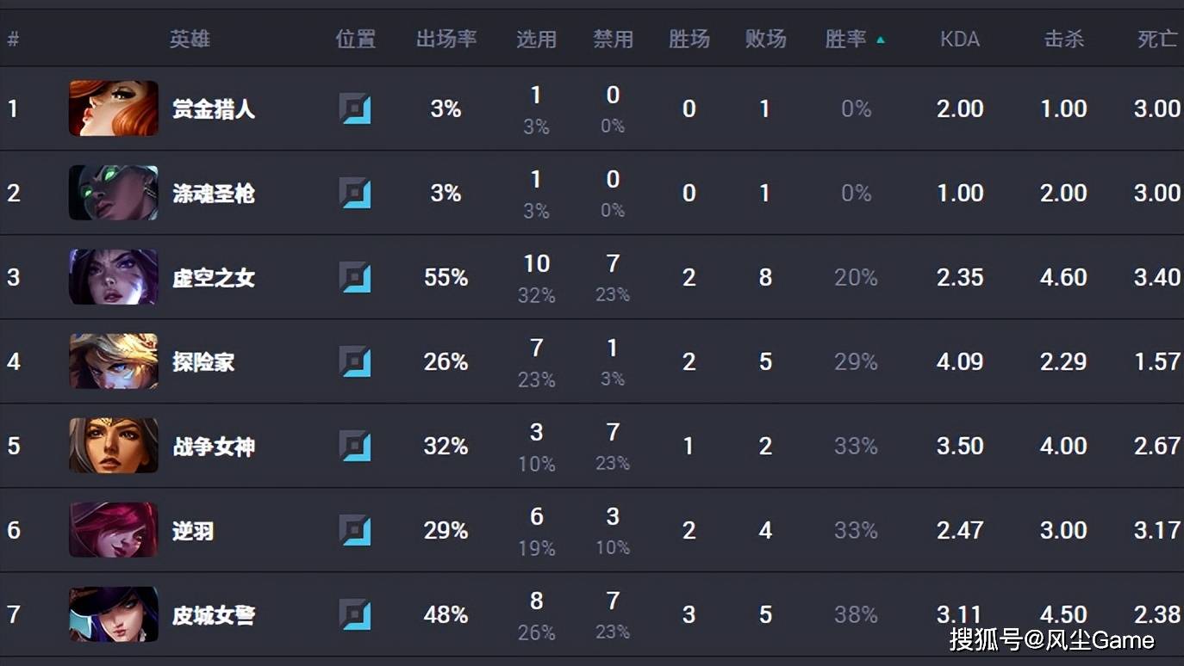Sort the list by the 选用 column
The width and height of the screenshot is (1184, 666).
click(x=536, y=39)
